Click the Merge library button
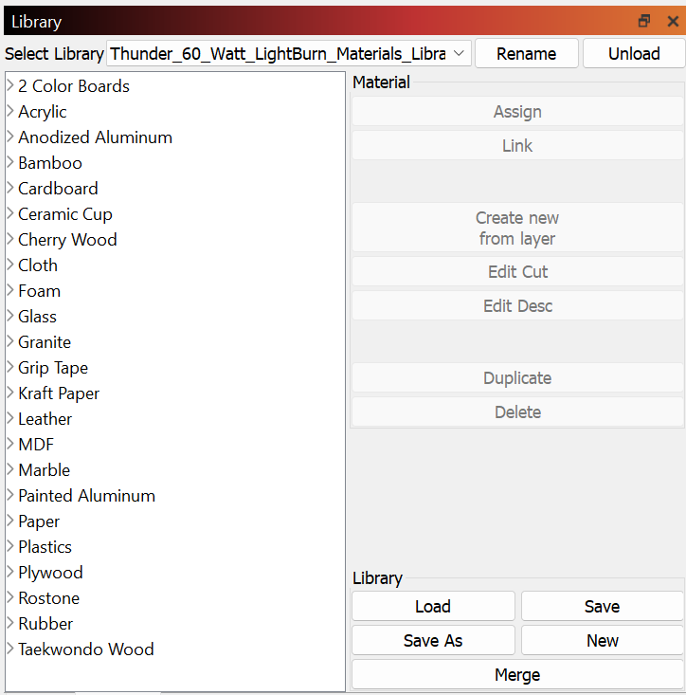The width and height of the screenshot is (686, 695). tap(517, 674)
